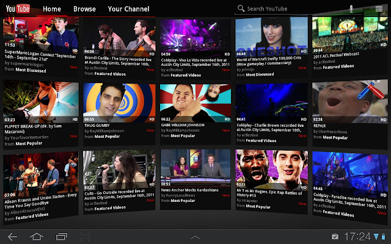Image resolution: width=391 pixels, height=244 pixels.
Task: Click the red 'New' label on PUPPET BREAK-UP
Action: tap(73, 136)
